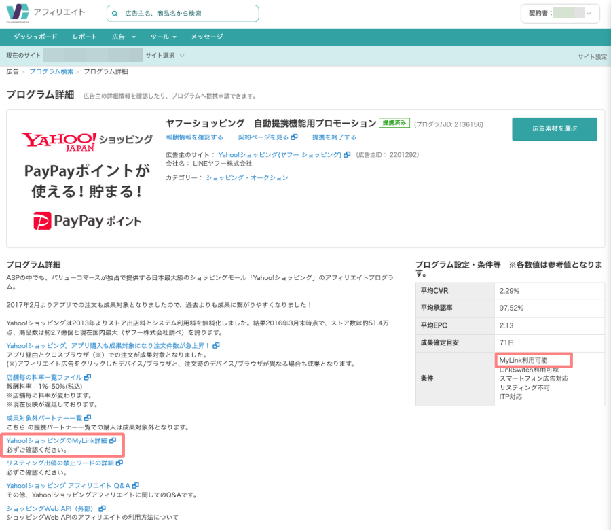The width and height of the screenshot is (611, 530).
Task: Select the 成果確定目安 value 71日
Action: (506, 343)
